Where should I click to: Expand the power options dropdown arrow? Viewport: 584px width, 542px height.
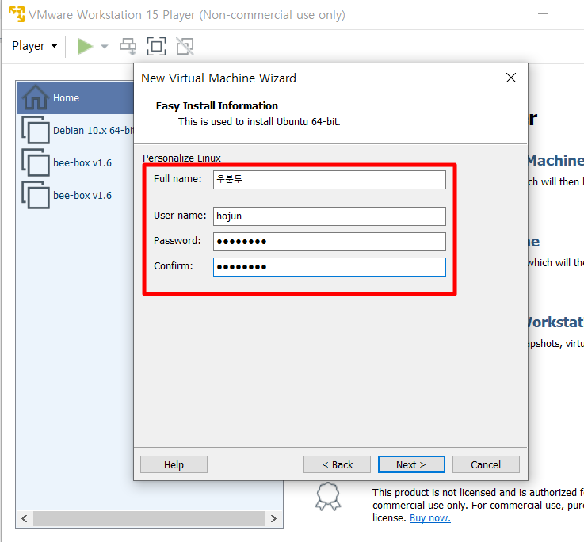(105, 47)
